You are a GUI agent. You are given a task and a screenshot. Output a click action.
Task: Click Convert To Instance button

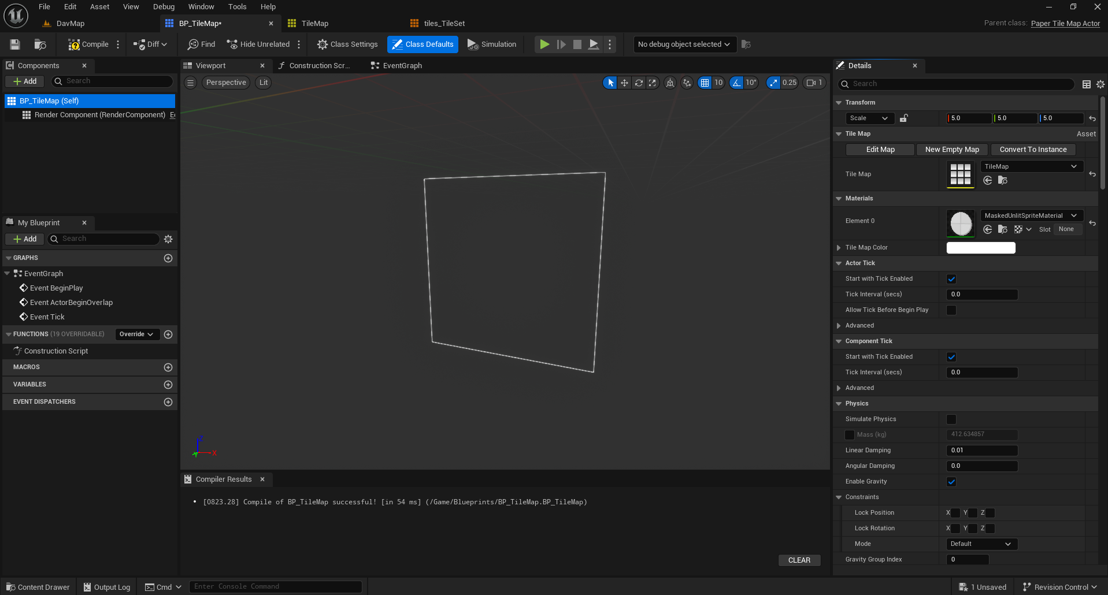click(x=1033, y=150)
